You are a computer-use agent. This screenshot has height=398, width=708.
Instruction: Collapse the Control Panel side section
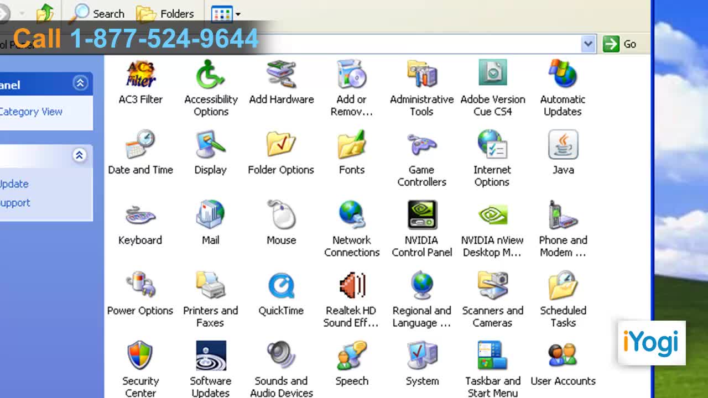point(80,83)
